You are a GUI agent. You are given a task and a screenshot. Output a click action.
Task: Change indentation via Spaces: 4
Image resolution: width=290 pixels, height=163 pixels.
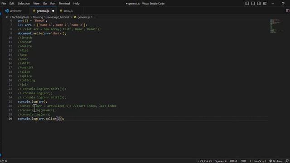221,161
